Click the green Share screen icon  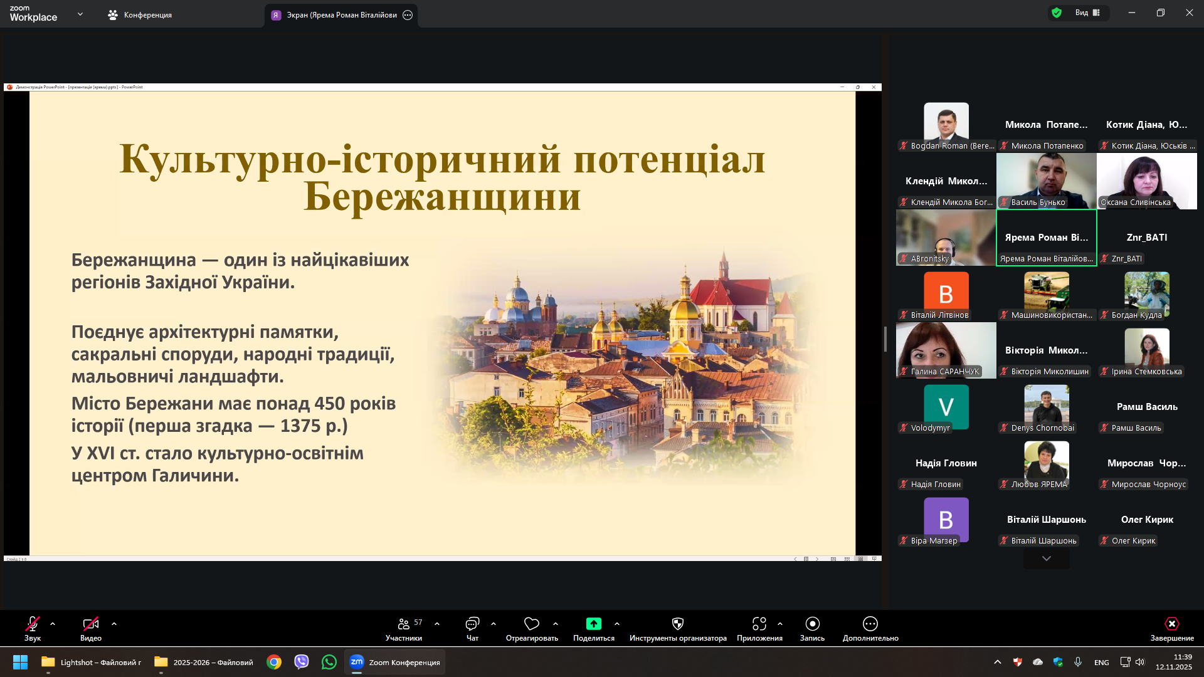pyautogui.click(x=593, y=624)
